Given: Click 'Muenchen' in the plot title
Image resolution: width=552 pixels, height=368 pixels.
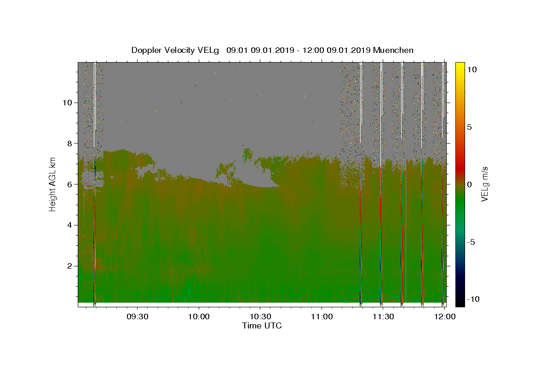Looking at the screenshot, I should (393, 50).
